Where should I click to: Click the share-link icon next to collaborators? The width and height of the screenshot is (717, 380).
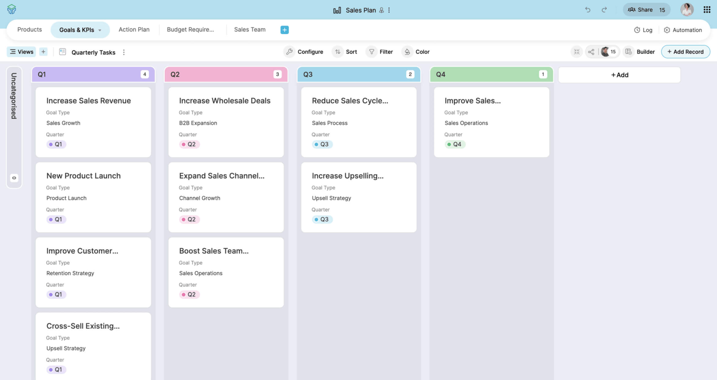tap(591, 52)
